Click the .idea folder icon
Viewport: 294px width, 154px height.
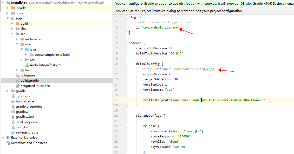[13, 13]
